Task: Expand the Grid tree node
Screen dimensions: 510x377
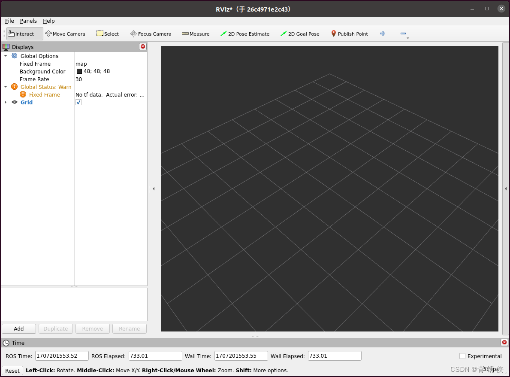Action: [x=6, y=102]
